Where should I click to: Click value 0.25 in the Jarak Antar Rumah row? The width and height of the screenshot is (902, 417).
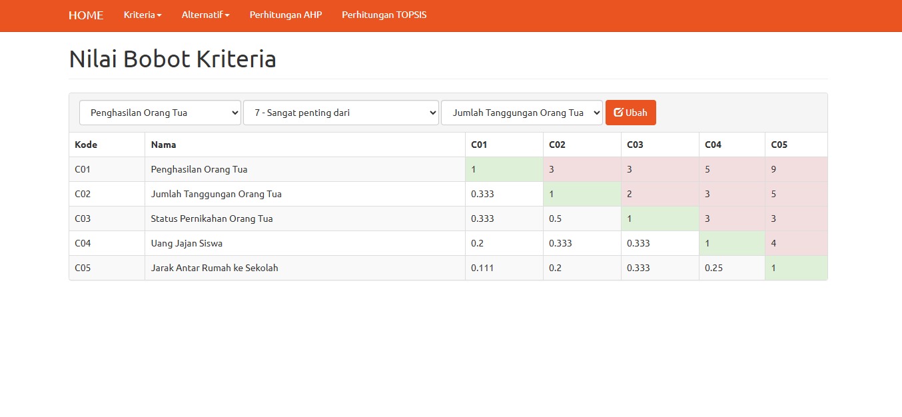(x=732, y=268)
